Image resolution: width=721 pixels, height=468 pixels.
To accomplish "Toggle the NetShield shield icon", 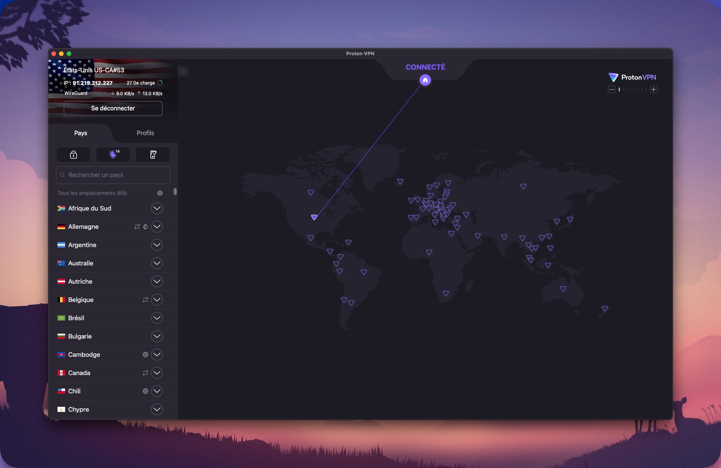I will point(113,155).
